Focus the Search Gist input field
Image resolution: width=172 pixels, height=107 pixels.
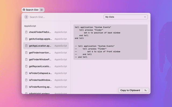coord(64,17)
